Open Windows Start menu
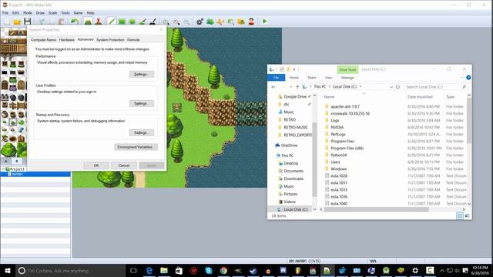This screenshot has width=493, height=277. click(8, 271)
